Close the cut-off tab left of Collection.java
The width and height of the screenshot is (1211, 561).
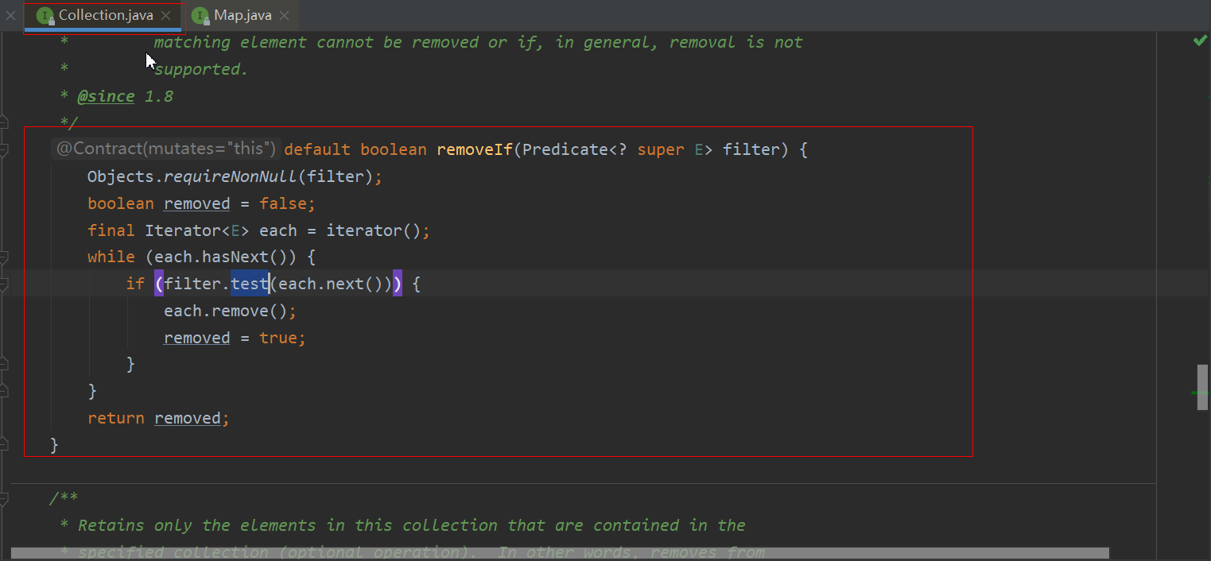tap(10, 16)
